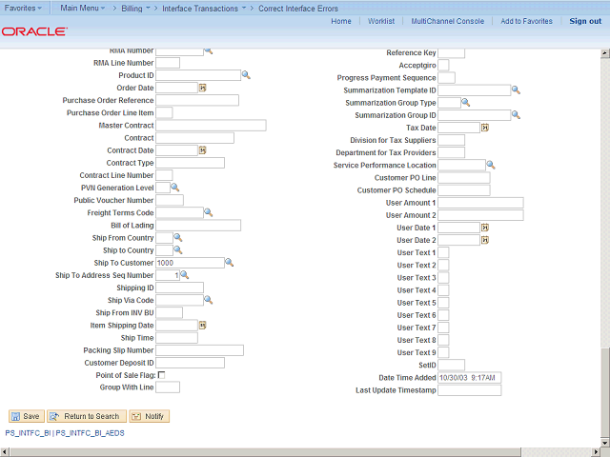Click the Contract Type input field

[x=190, y=163]
